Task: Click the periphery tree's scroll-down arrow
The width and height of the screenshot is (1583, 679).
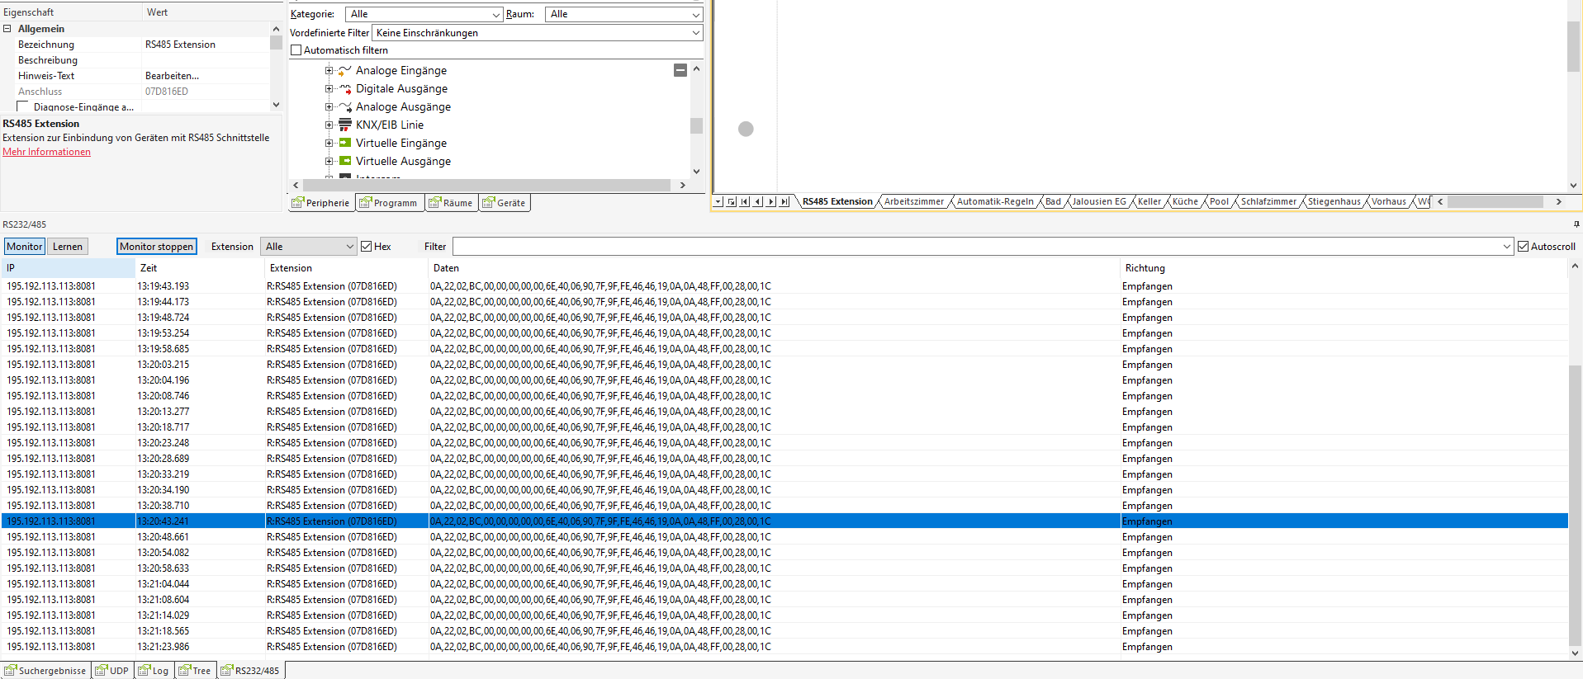Action: (x=696, y=172)
